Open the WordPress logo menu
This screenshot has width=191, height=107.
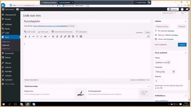click(3, 9)
